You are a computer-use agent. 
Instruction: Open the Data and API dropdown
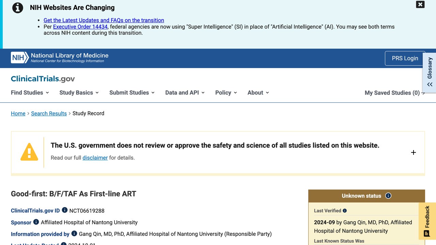tap(185, 93)
